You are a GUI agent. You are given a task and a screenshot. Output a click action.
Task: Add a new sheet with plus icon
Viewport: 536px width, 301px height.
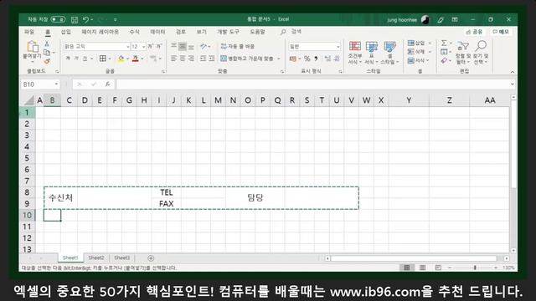[x=151, y=258]
